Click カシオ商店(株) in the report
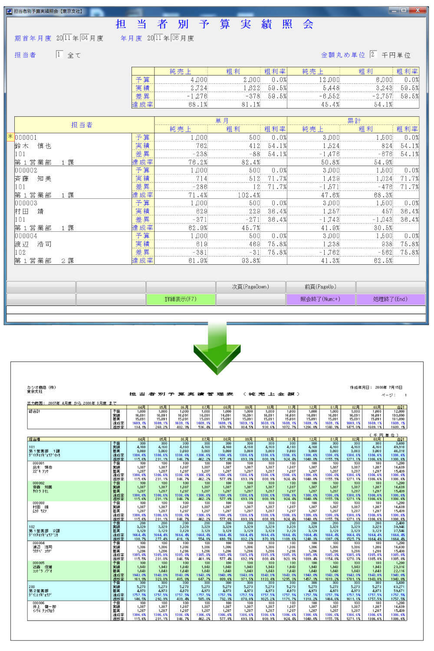The width and height of the screenshot is (434, 651). pyautogui.click(x=41, y=388)
